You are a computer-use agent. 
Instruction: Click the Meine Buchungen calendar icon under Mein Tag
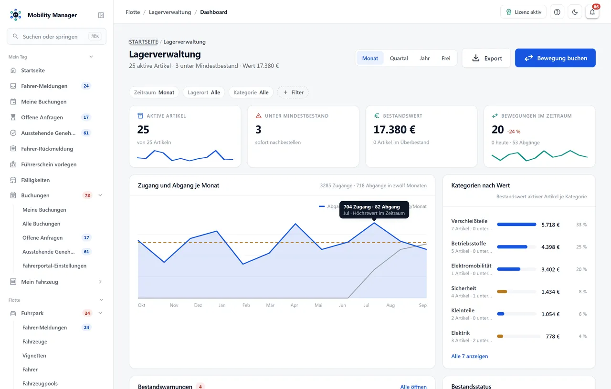click(13, 102)
